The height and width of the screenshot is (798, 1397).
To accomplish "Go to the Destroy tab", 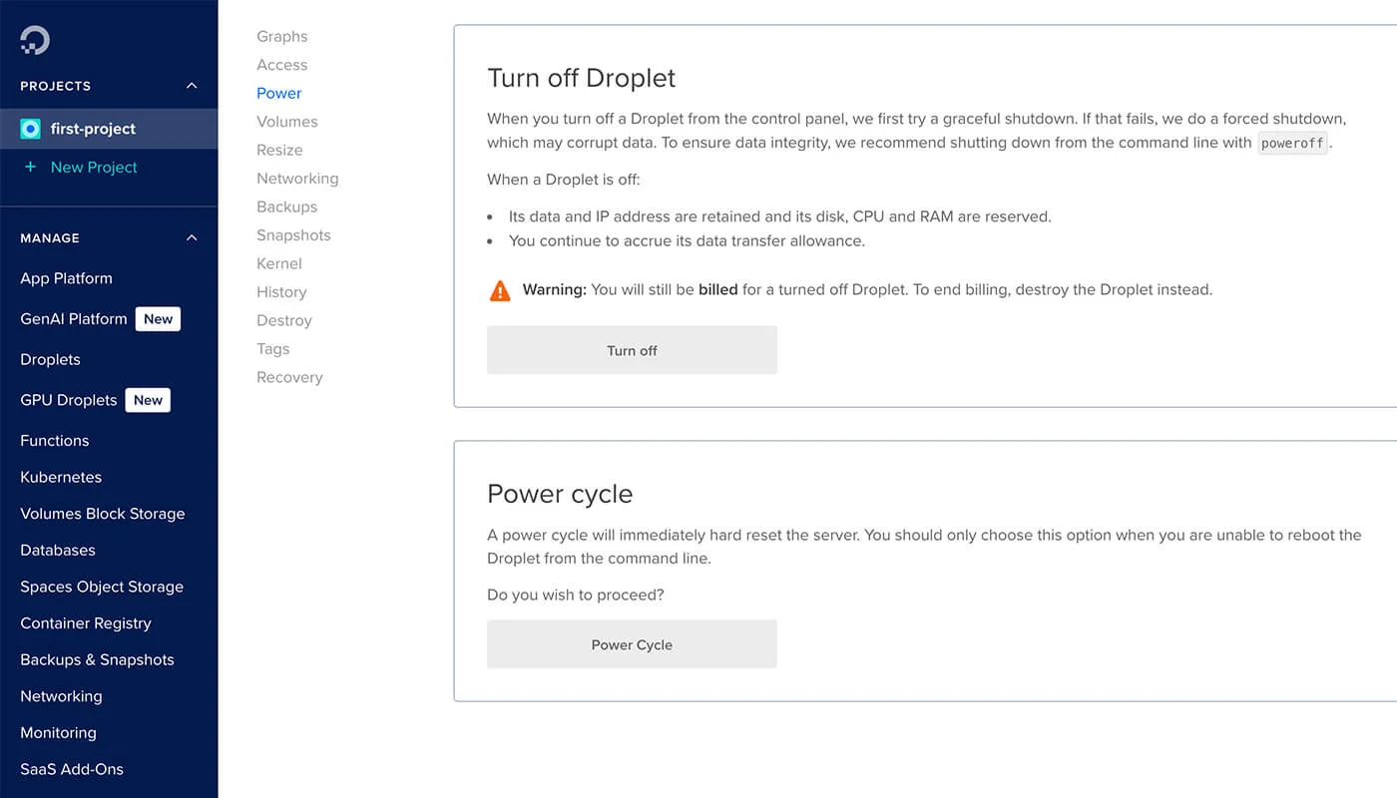I will [284, 321].
